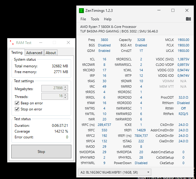
Task: Switch to the Advanced tab in RAM Test
Action: coord(34,53)
